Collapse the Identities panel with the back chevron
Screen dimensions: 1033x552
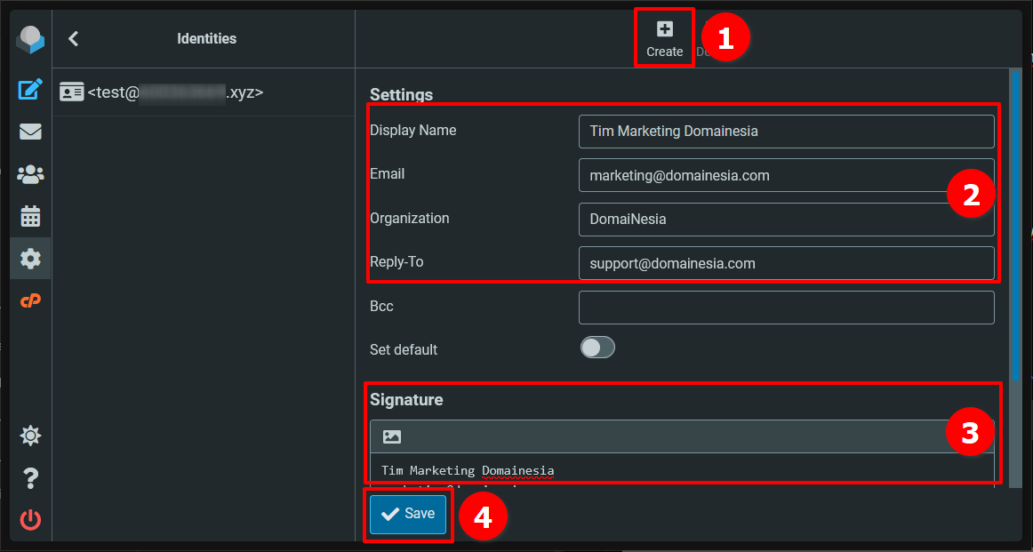[73, 38]
